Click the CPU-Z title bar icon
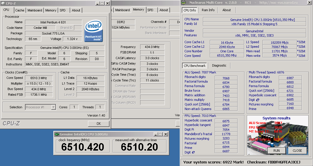Viewport: 313px width, 166px height. [x=3, y=3]
